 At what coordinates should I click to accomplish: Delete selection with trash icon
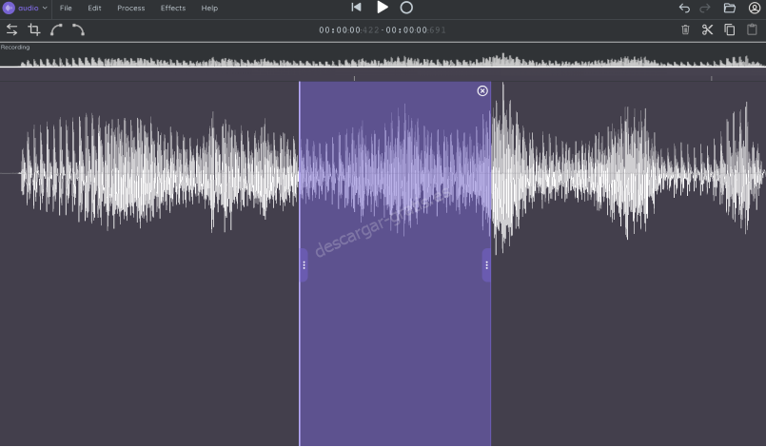[685, 29]
